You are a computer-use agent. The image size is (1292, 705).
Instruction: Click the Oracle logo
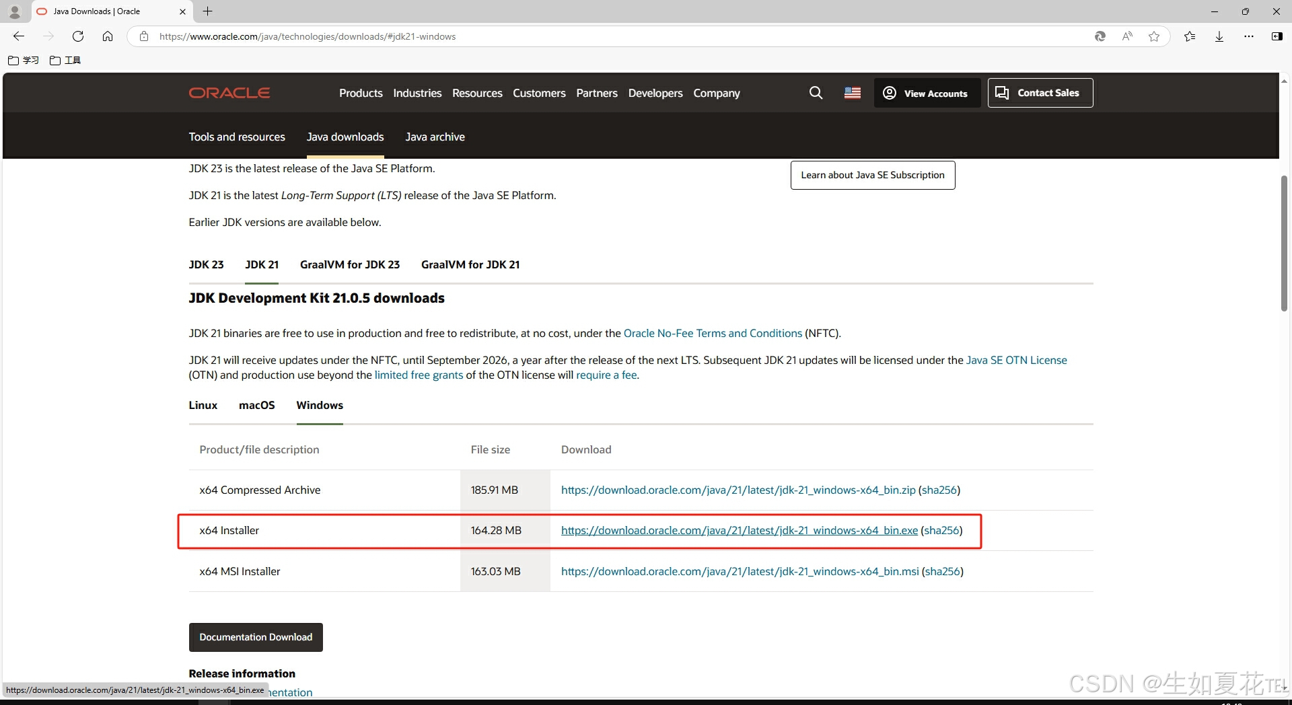[x=229, y=93]
